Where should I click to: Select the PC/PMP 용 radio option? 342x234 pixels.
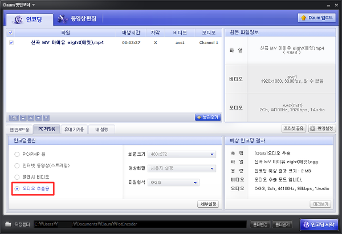point(17,154)
